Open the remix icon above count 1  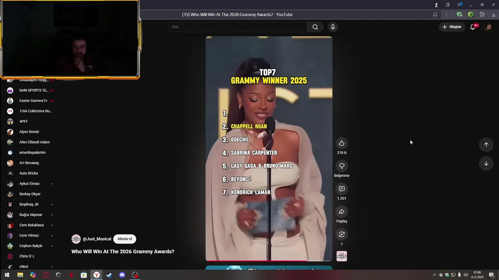pos(342,234)
